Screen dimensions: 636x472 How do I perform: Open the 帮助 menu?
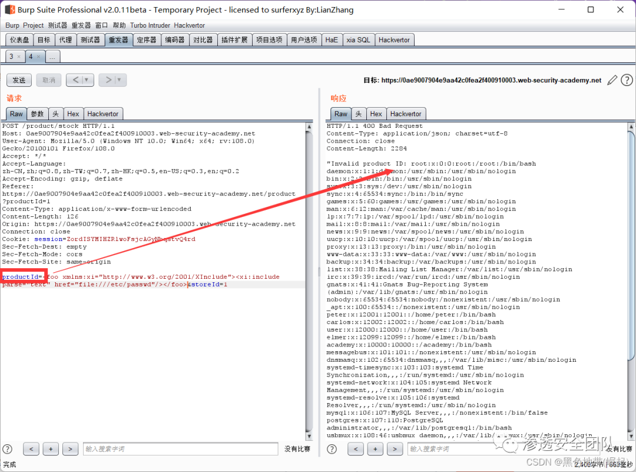click(x=119, y=25)
